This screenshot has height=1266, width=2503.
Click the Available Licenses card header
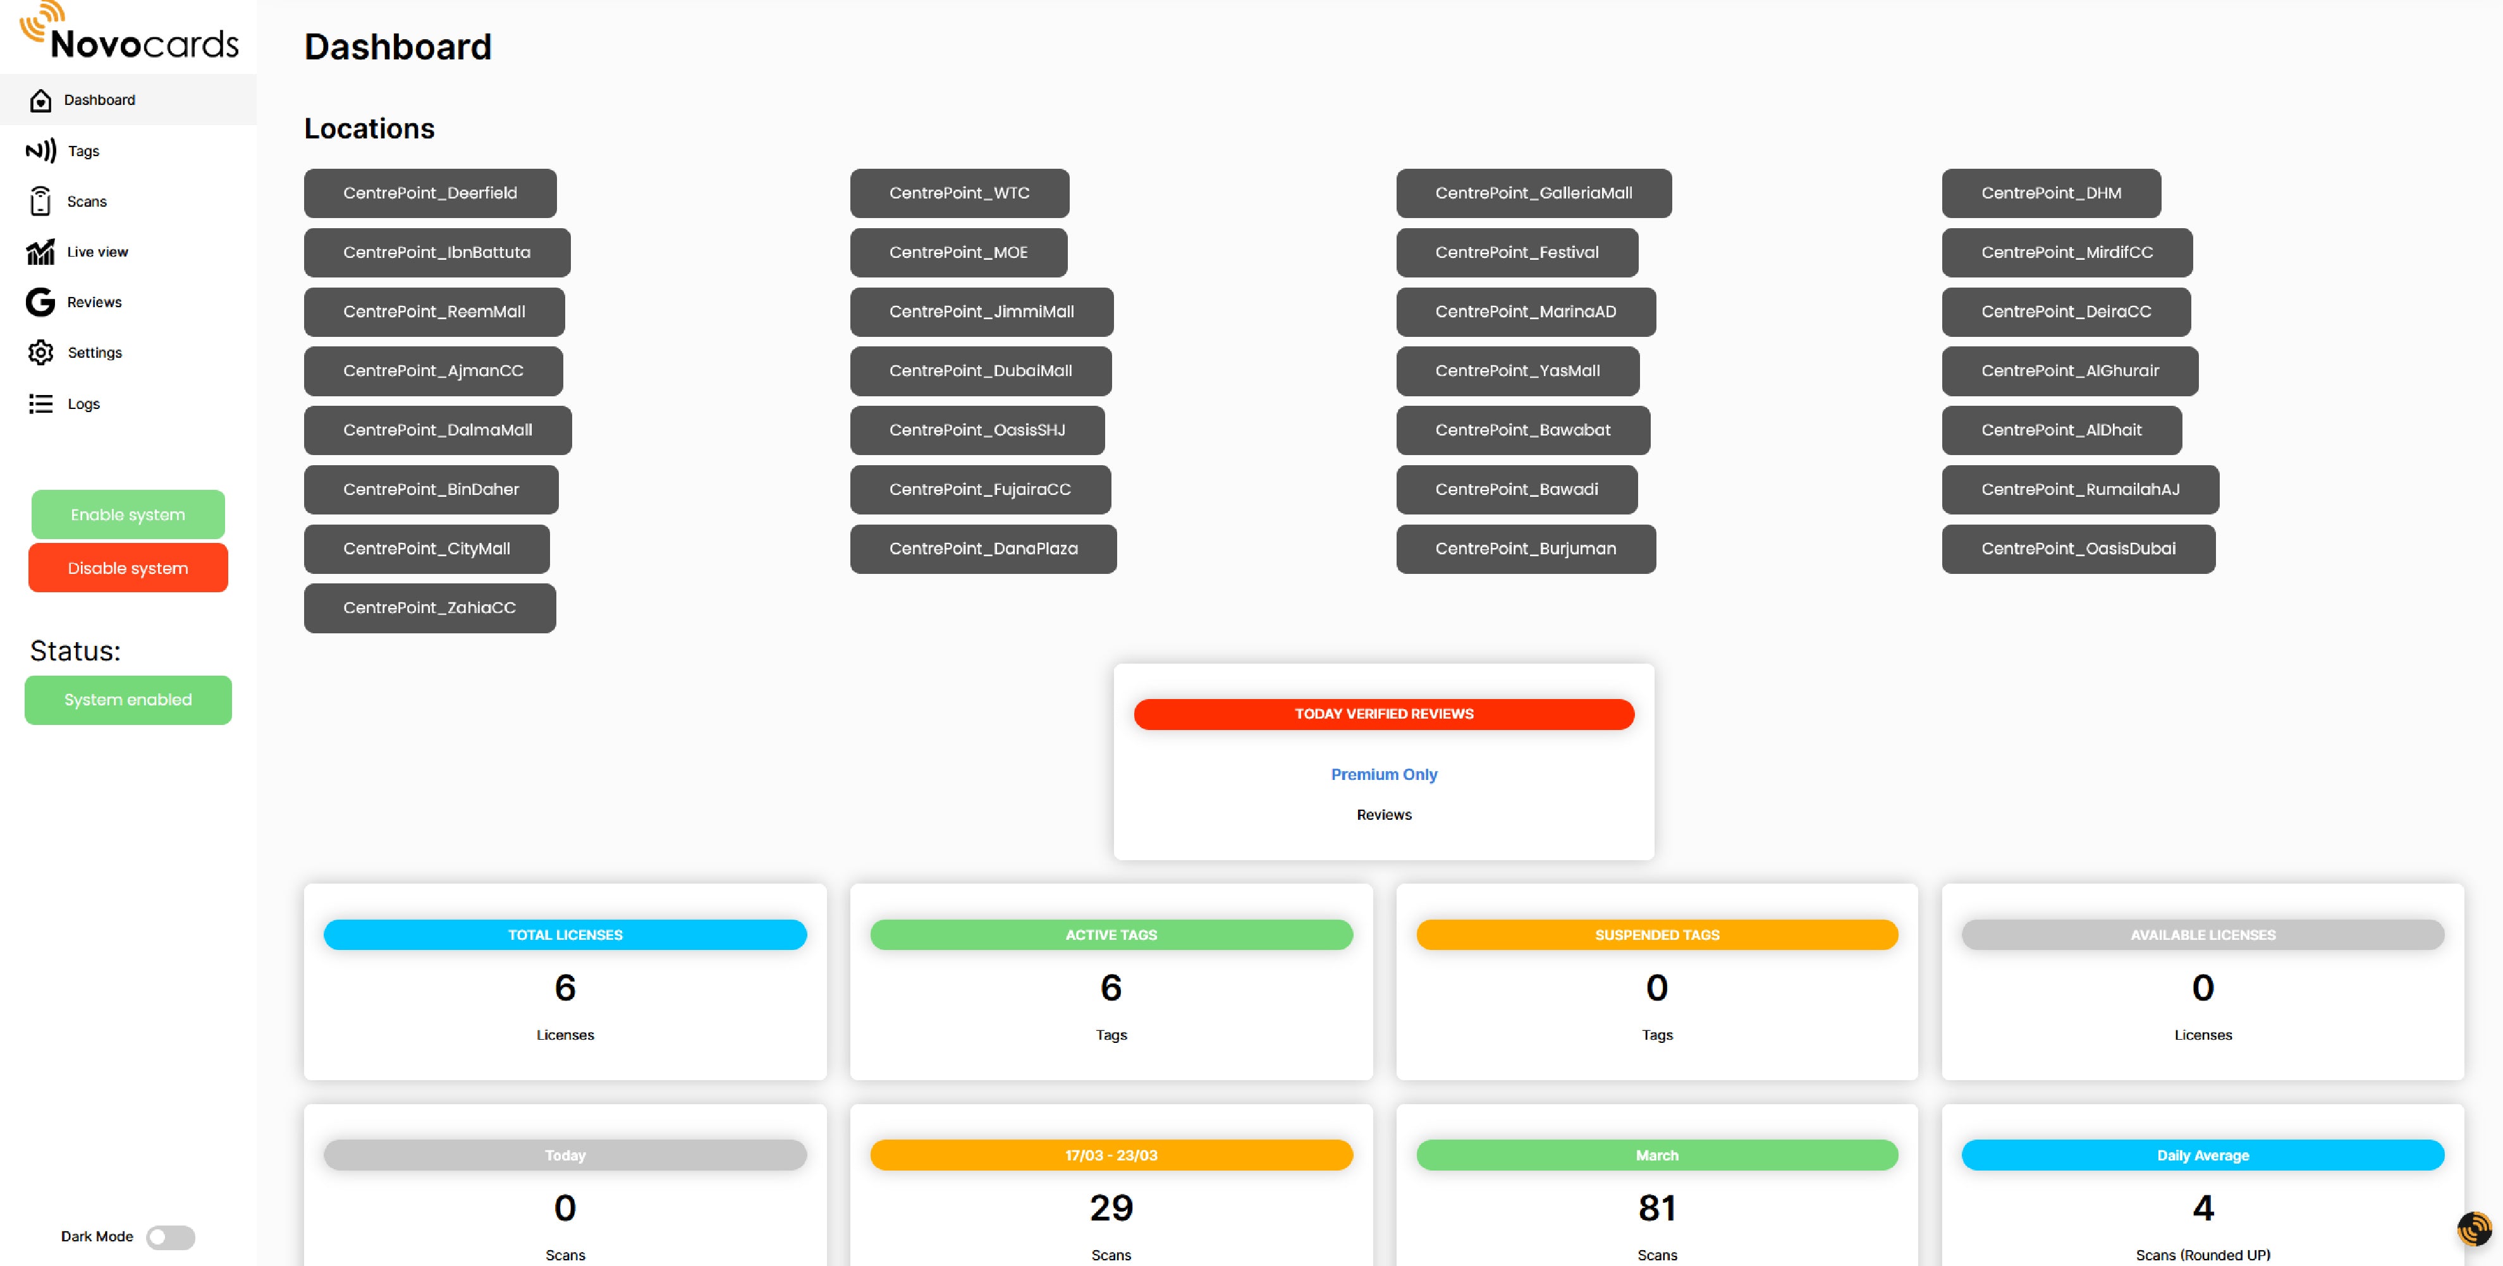pyautogui.click(x=2203, y=935)
